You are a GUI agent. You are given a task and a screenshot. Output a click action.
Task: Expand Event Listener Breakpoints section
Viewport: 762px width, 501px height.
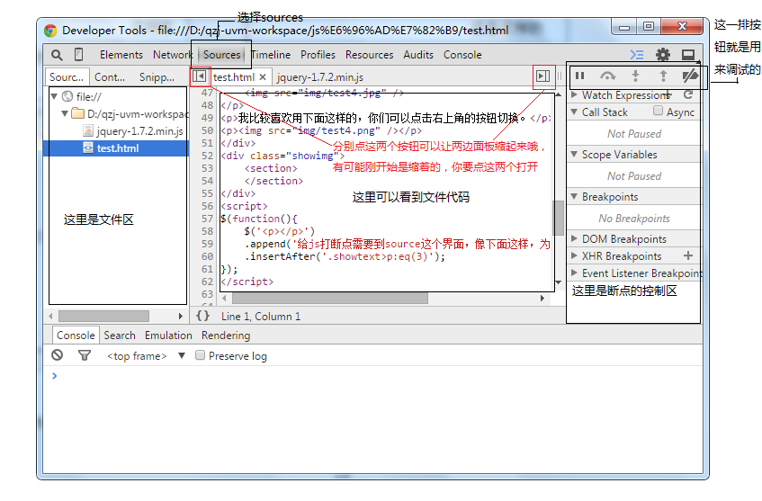[574, 273]
